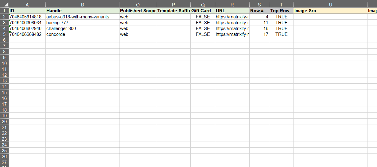Select Top Row TRUE cell in row 4
Image resolution: width=377 pixels, height=167 pixels.
pos(281,28)
